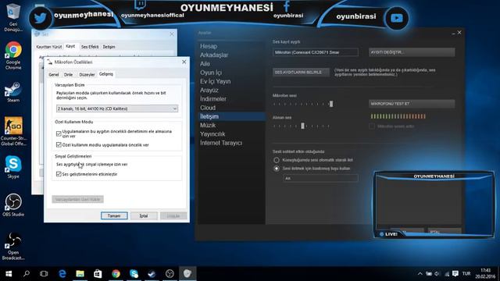Launch OBS Studio from the desktop
Image resolution: width=500 pixels, height=281 pixels.
[x=13, y=205]
